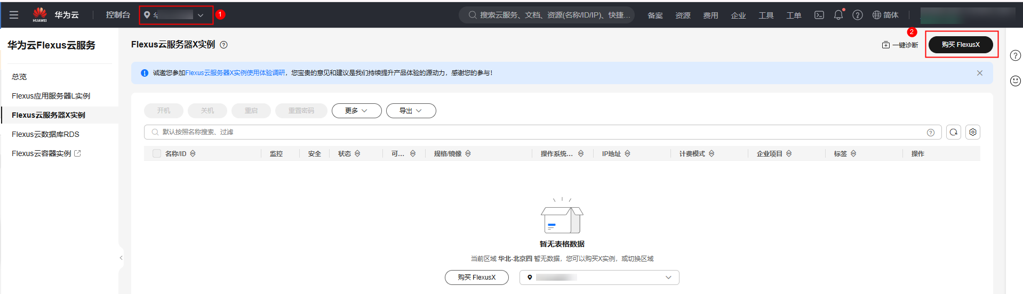Open the help question mark in top bar
Screen dimensions: 1023x294
coord(858,15)
